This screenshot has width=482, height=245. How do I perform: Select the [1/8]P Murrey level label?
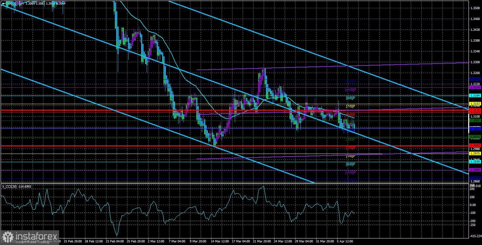click(x=351, y=156)
